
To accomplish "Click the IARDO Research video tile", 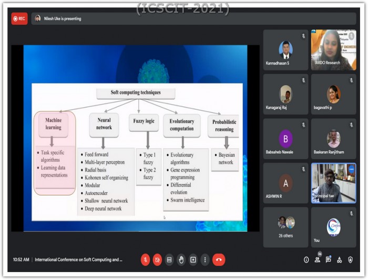I will tap(333, 50).
